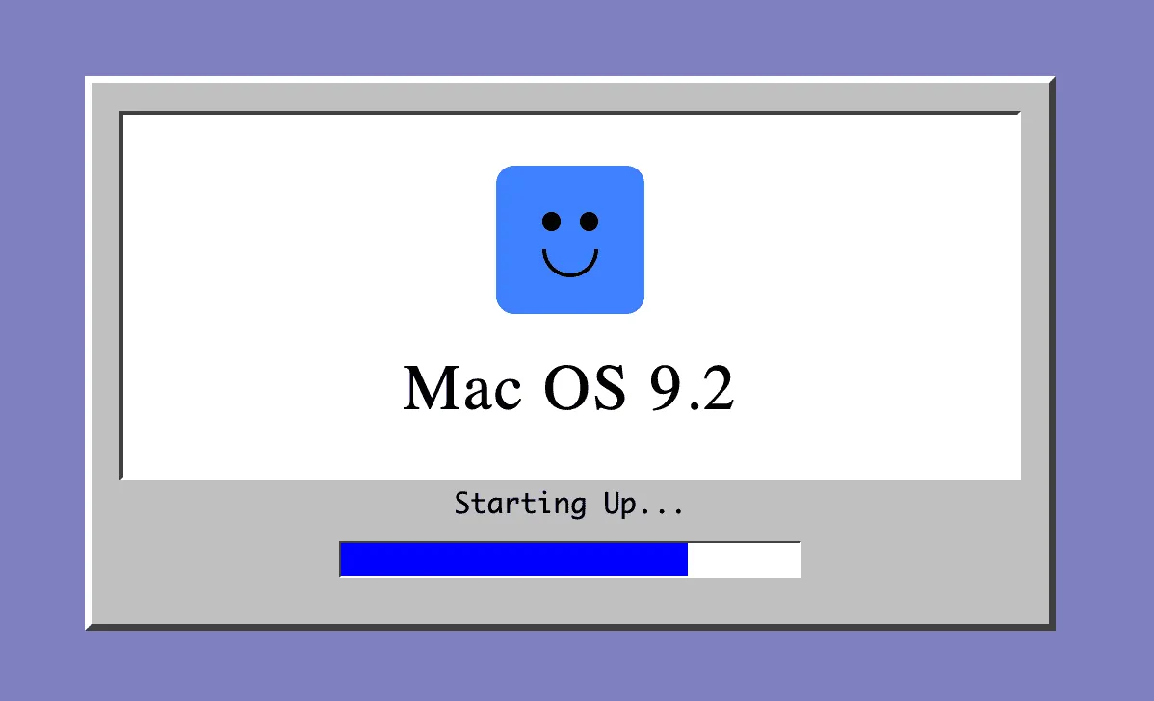Click the white splash panel right of the logo

828,241
